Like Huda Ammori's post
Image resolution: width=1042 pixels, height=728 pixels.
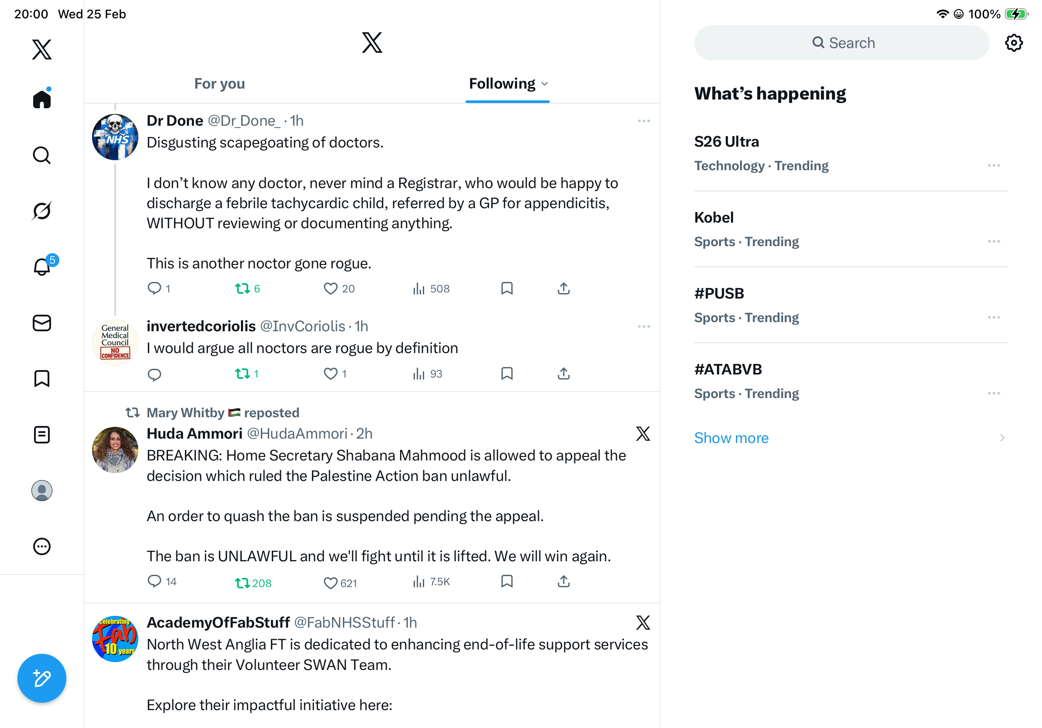click(x=330, y=582)
